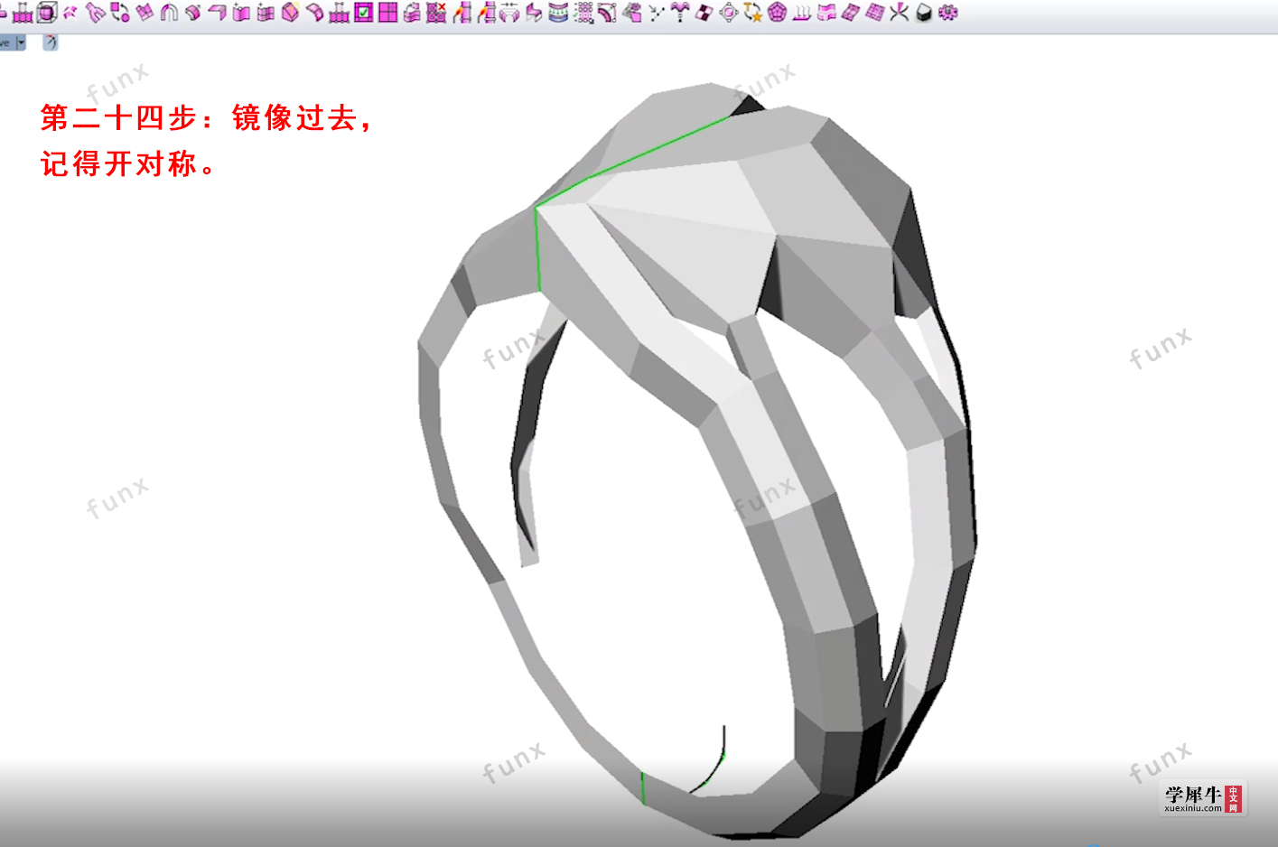Select the crossing-curves with pink cone icon

tap(899, 13)
